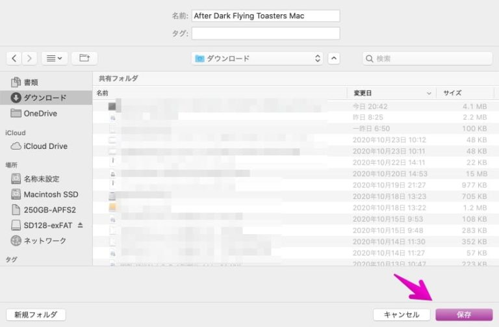The image size is (499, 327).
Task: Select Macintosh SSD in the sidebar
Action: (x=46, y=194)
